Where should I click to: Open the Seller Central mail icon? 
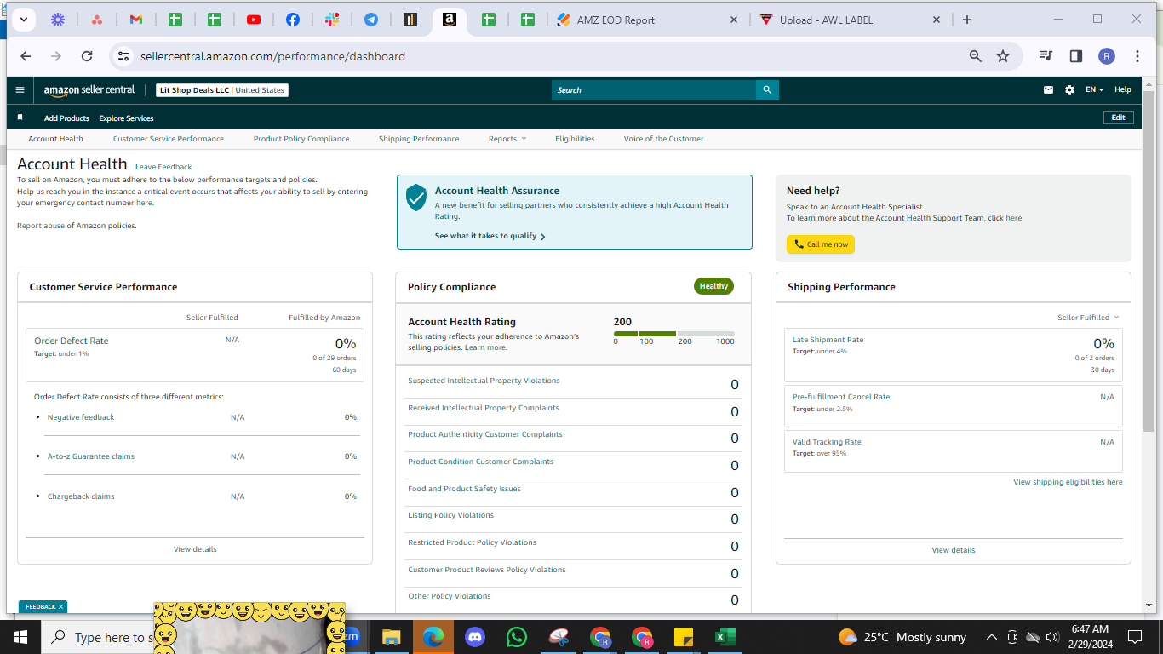point(1049,90)
